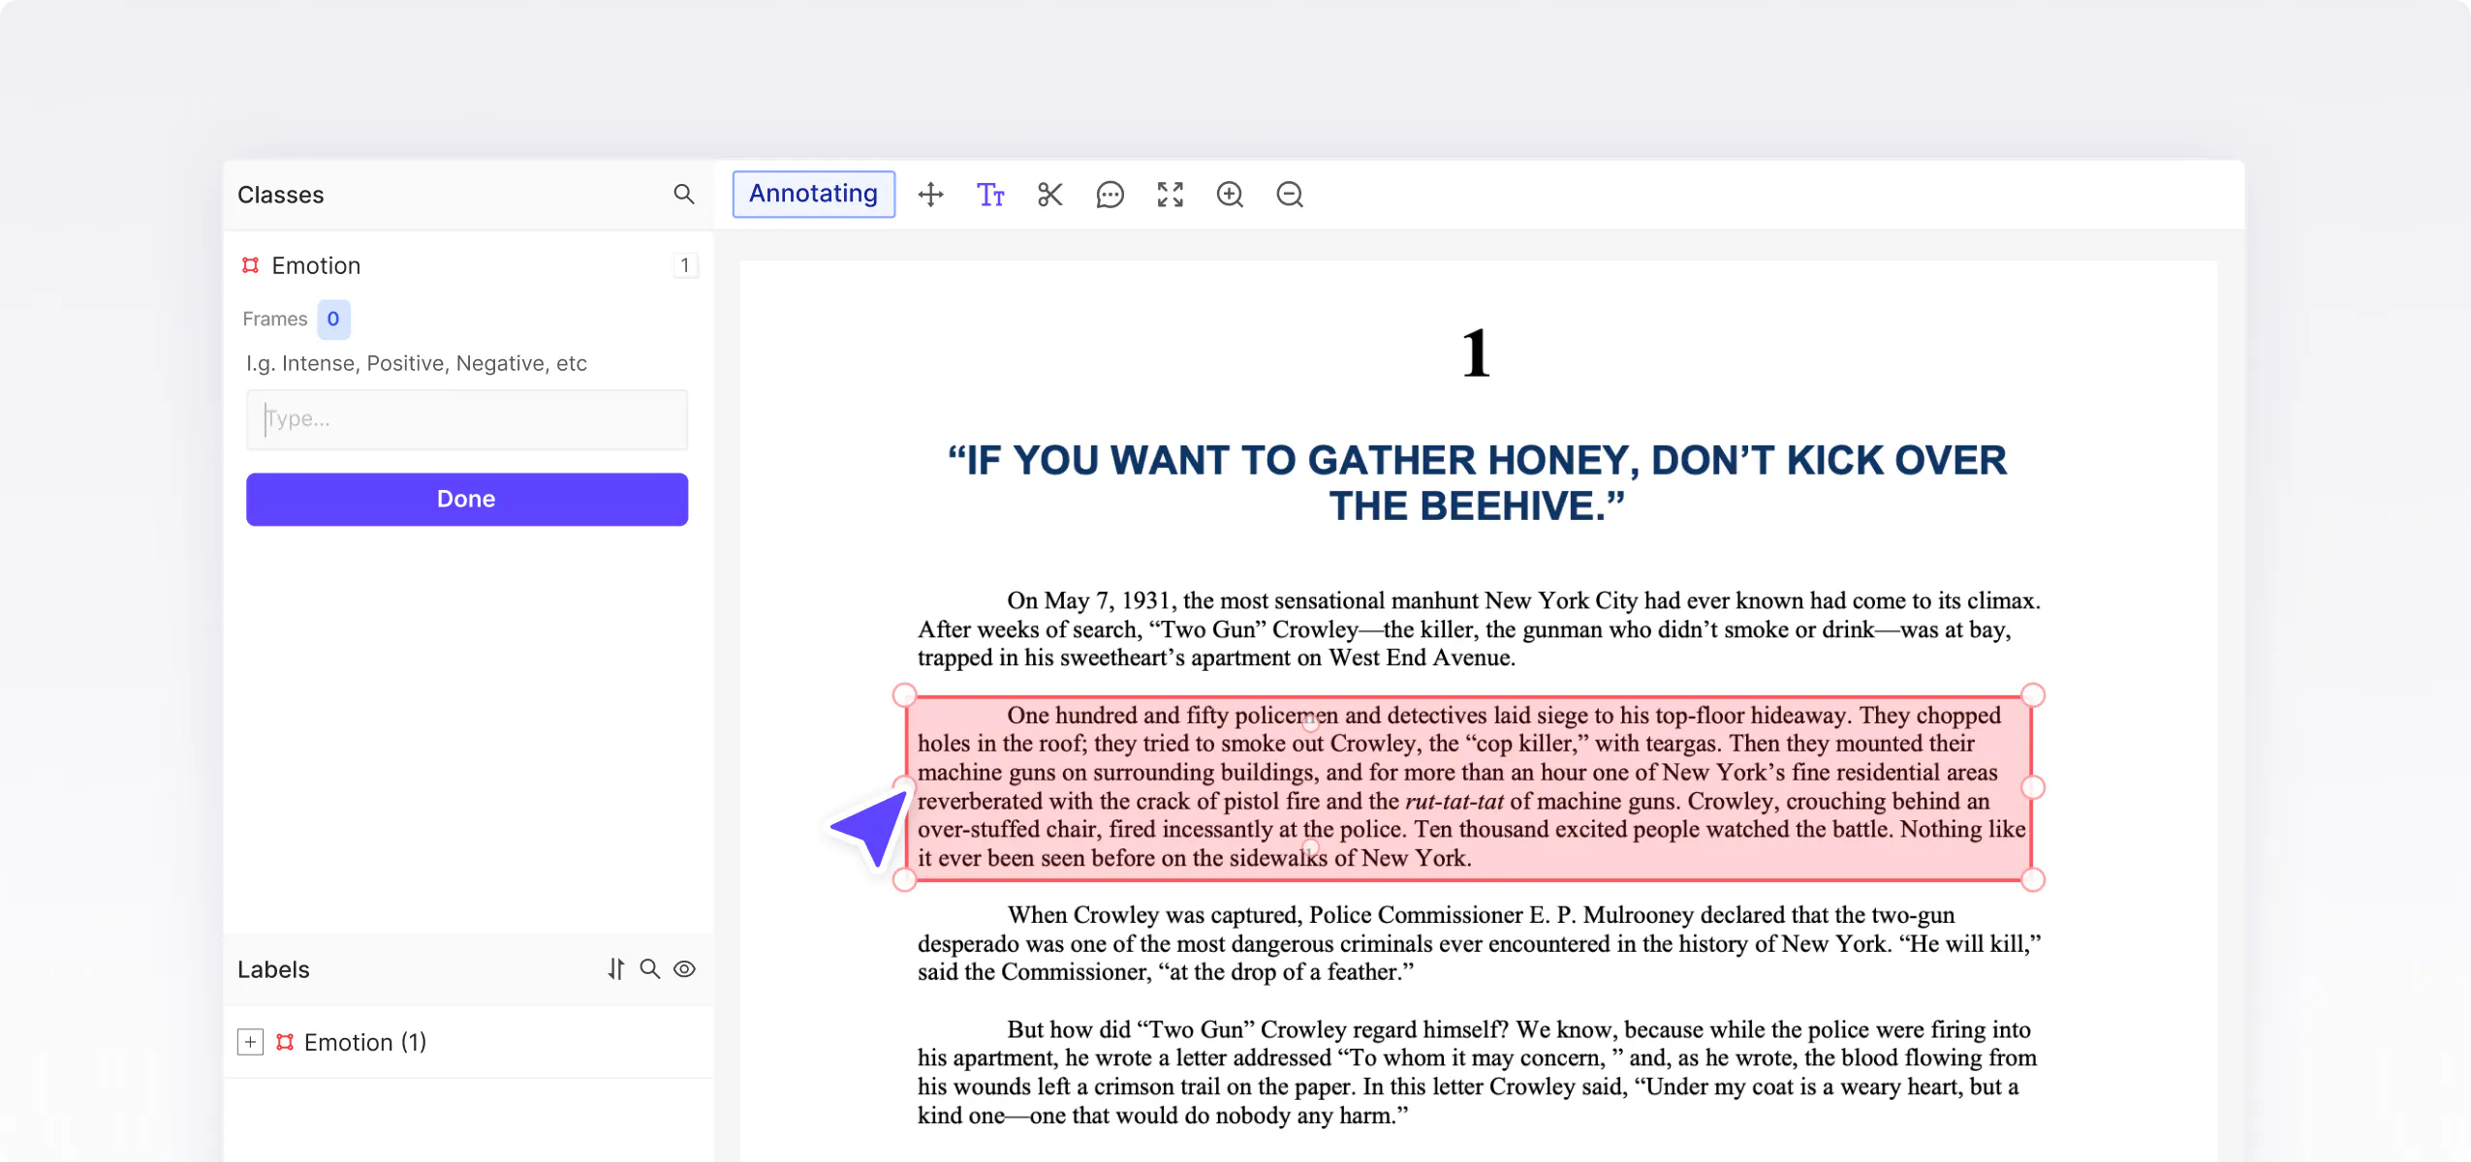Select the move/pan tool icon
The height and width of the screenshot is (1162, 2471).
930,195
